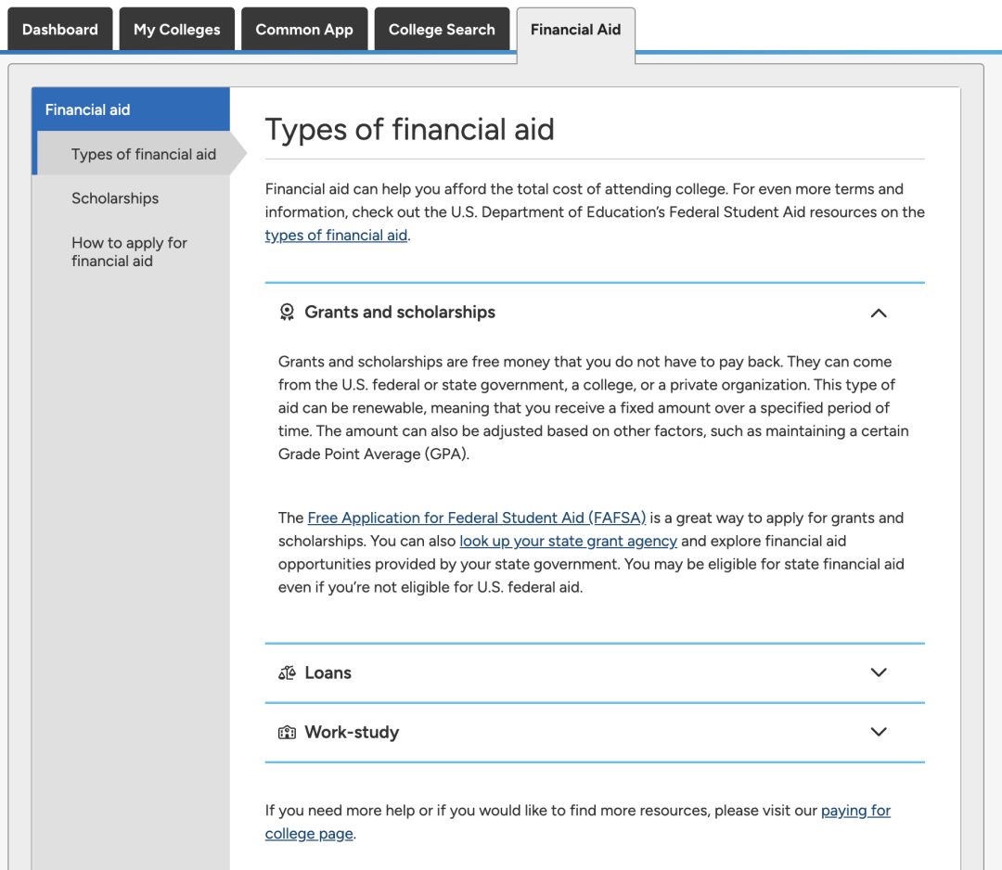The image size is (1002, 870).
Task: Select Types of financial aid sidebar item
Action: (x=144, y=154)
